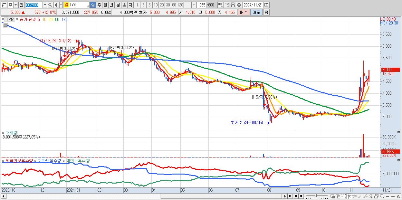Choose the 3 interval button
This screenshot has height=200, width=402.
[x=143, y=5]
